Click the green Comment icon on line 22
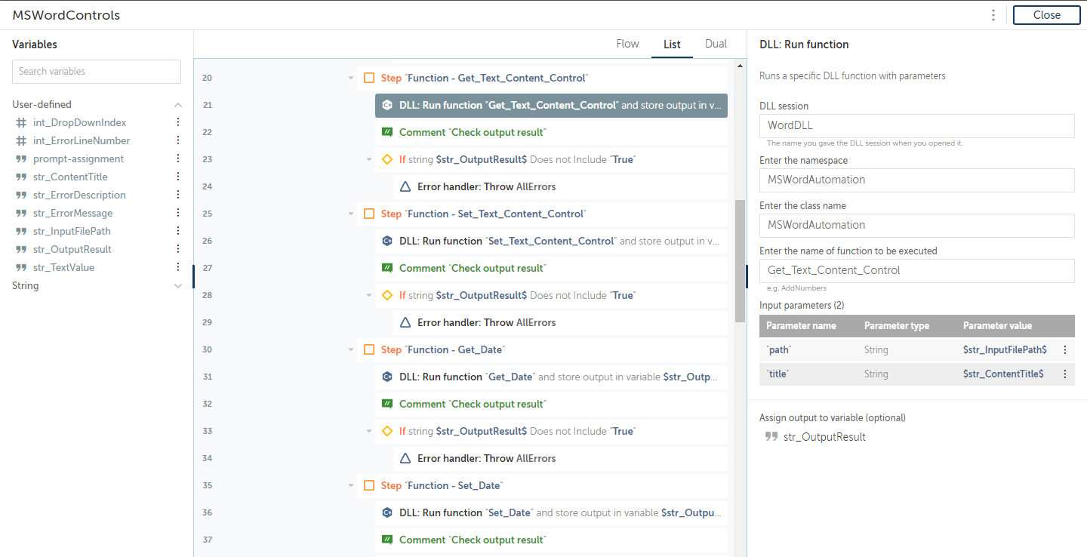This screenshot has width=1087, height=557. (387, 132)
